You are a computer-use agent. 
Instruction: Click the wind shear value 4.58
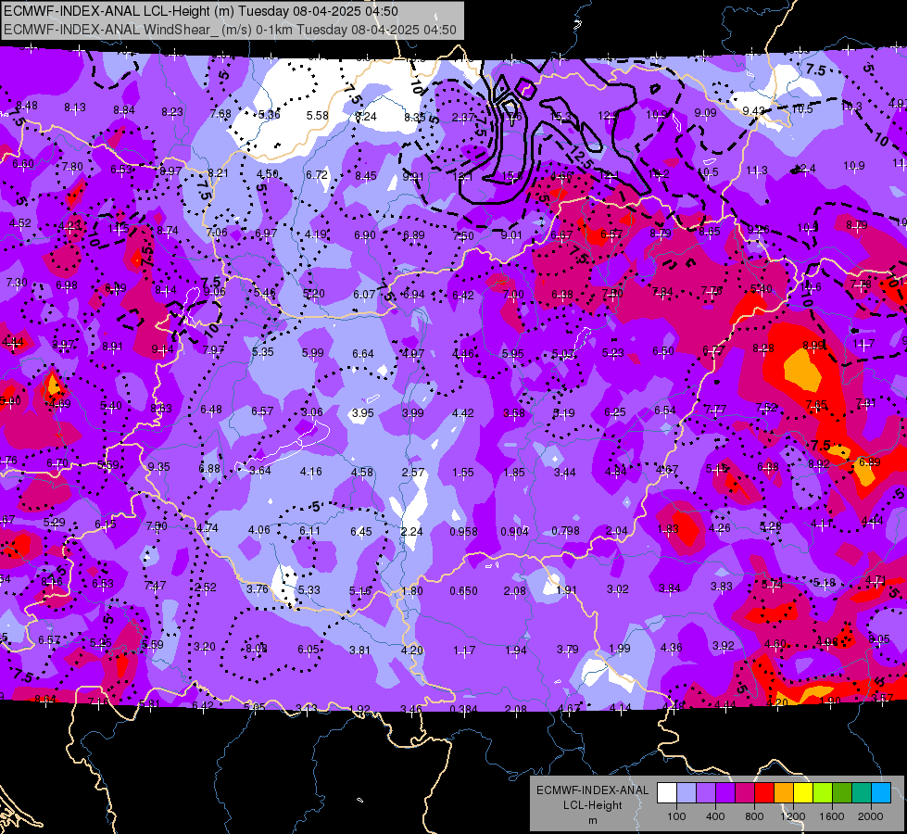[362, 472]
